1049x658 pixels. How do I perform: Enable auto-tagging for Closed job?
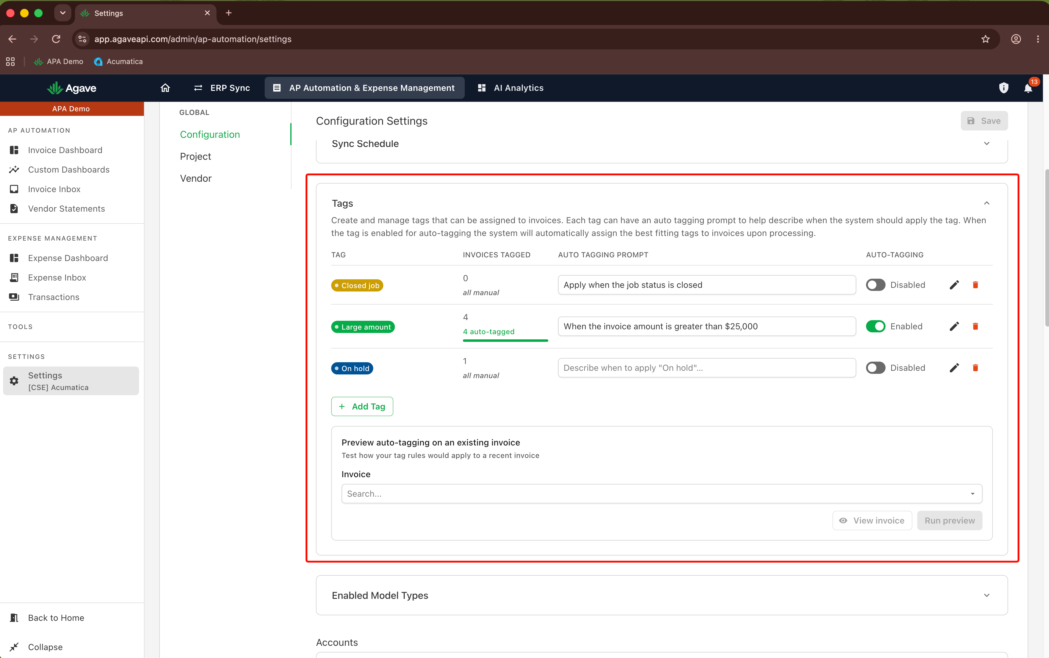[x=875, y=285]
